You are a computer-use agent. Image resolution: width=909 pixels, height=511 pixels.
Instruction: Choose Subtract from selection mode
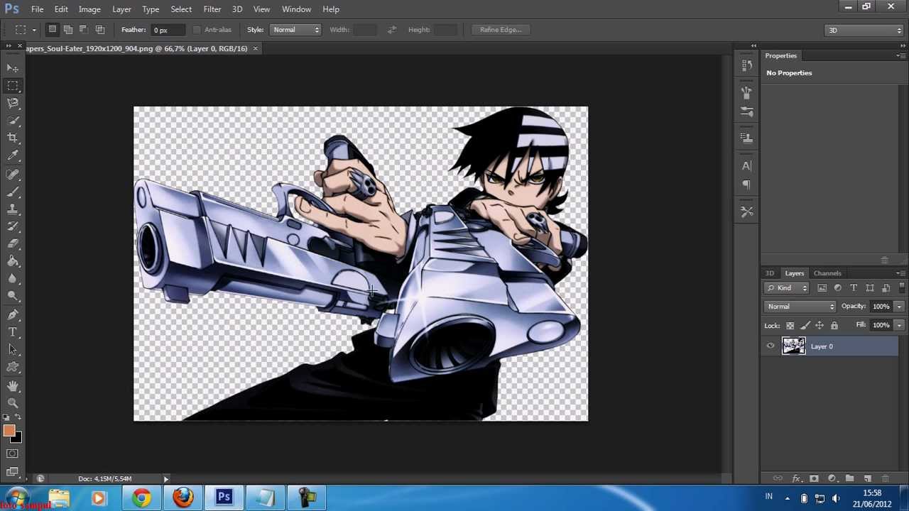[84, 30]
